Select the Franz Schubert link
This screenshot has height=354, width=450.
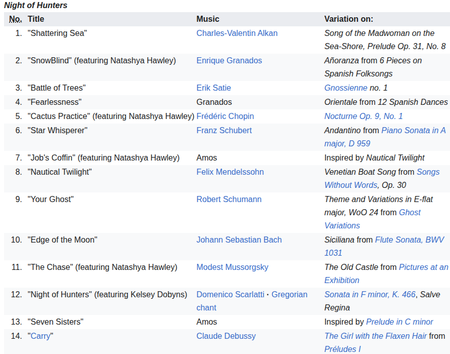224,131
